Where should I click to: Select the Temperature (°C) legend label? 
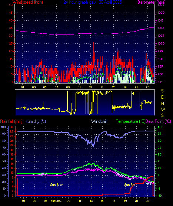click(x=130, y=121)
